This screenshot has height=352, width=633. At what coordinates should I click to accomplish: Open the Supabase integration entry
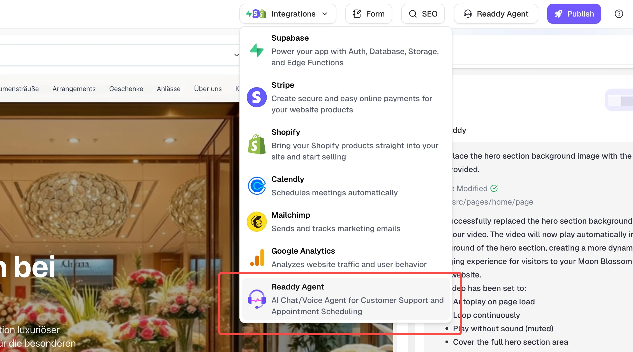345,50
